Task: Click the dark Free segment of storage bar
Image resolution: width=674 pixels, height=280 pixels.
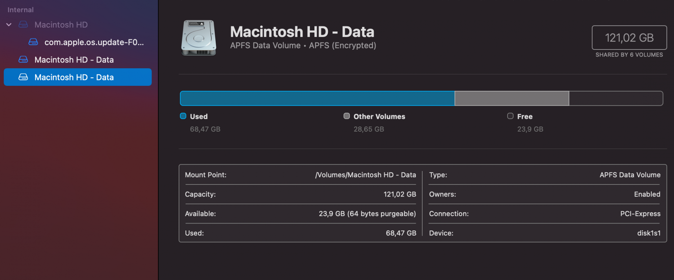Action: 616,98
